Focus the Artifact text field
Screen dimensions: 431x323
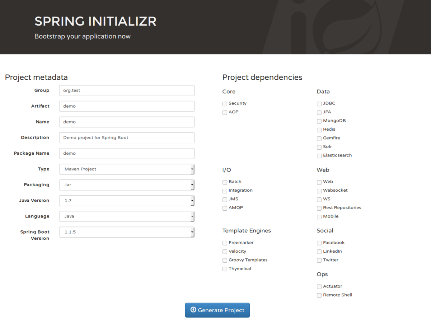click(x=127, y=106)
